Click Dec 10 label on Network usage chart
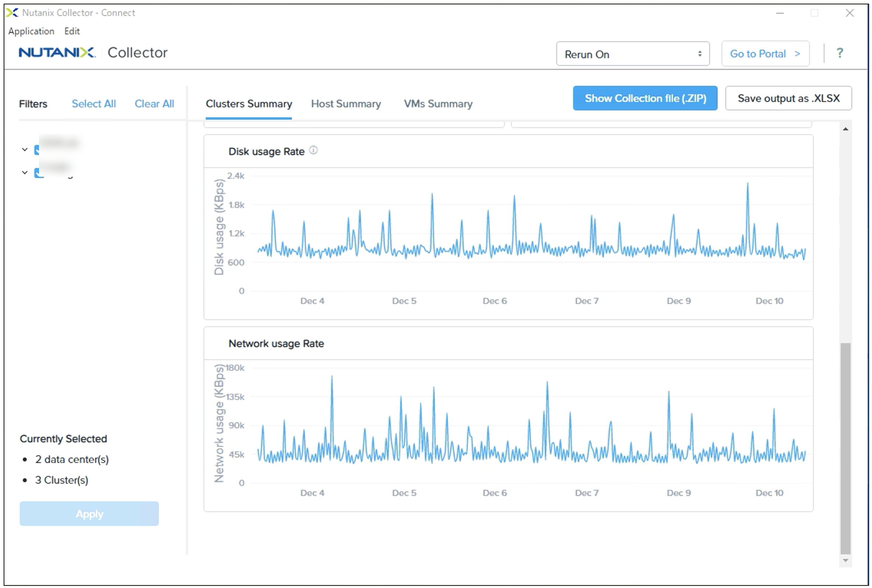The height and width of the screenshot is (588, 872). 769,493
